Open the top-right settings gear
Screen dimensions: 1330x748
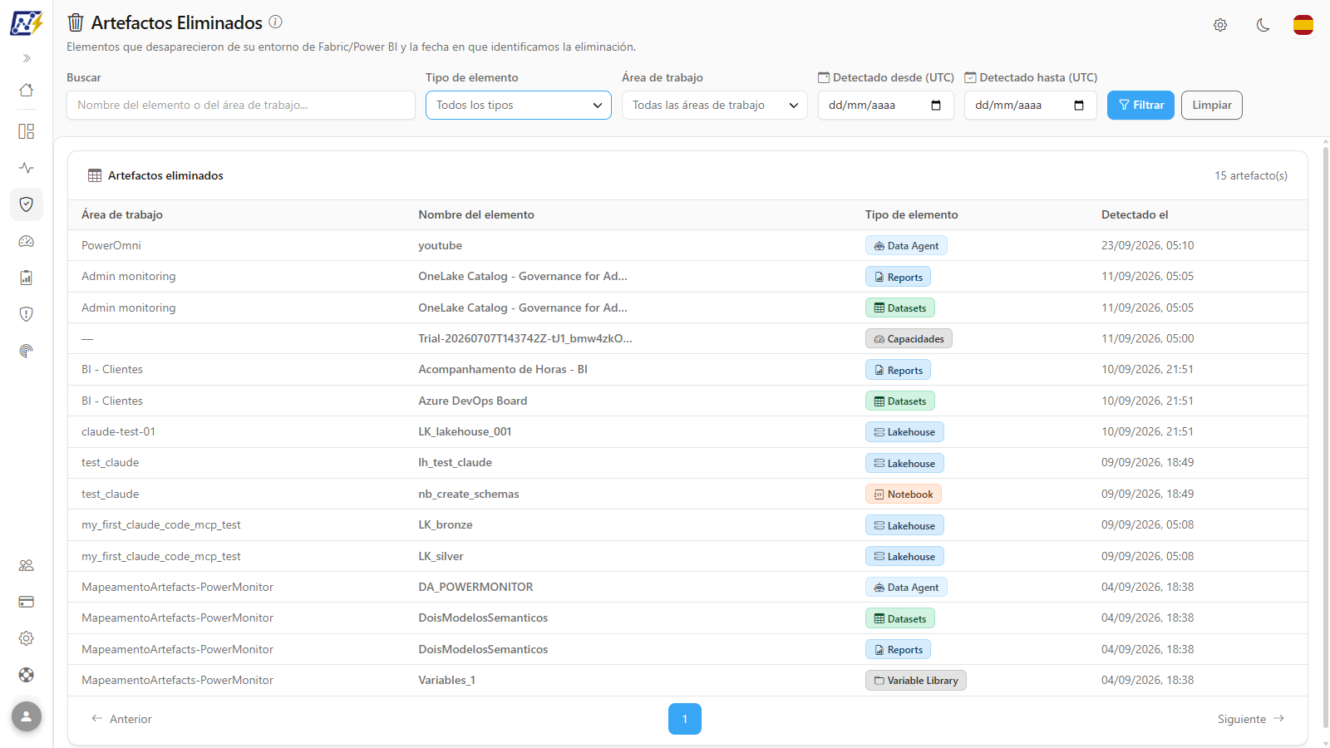tap(1220, 25)
